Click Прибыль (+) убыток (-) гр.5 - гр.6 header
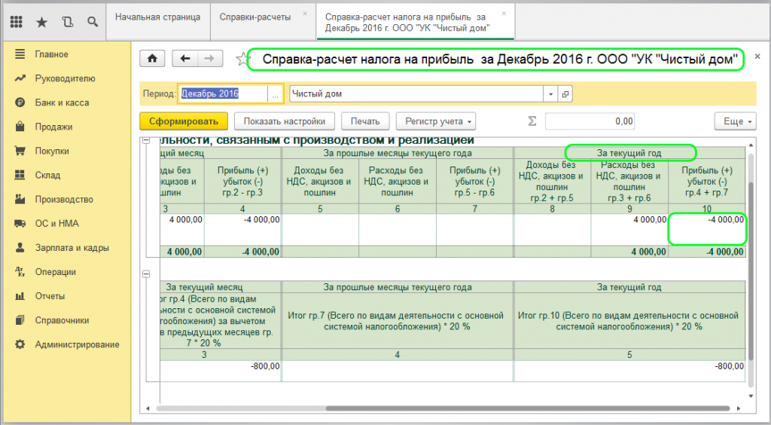 (x=475, y=182)
